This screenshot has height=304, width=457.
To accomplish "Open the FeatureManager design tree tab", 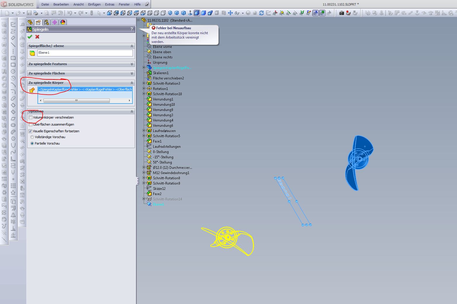I will 30,22.
